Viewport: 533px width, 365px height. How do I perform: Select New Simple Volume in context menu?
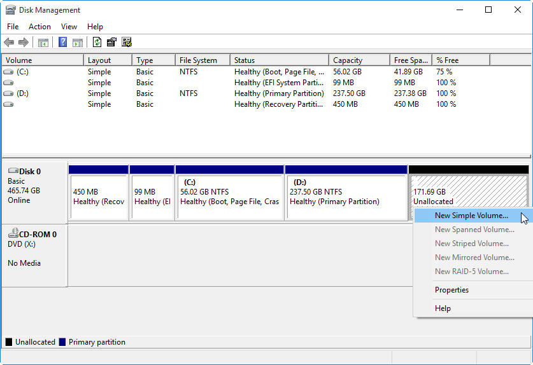click(471, 216)
